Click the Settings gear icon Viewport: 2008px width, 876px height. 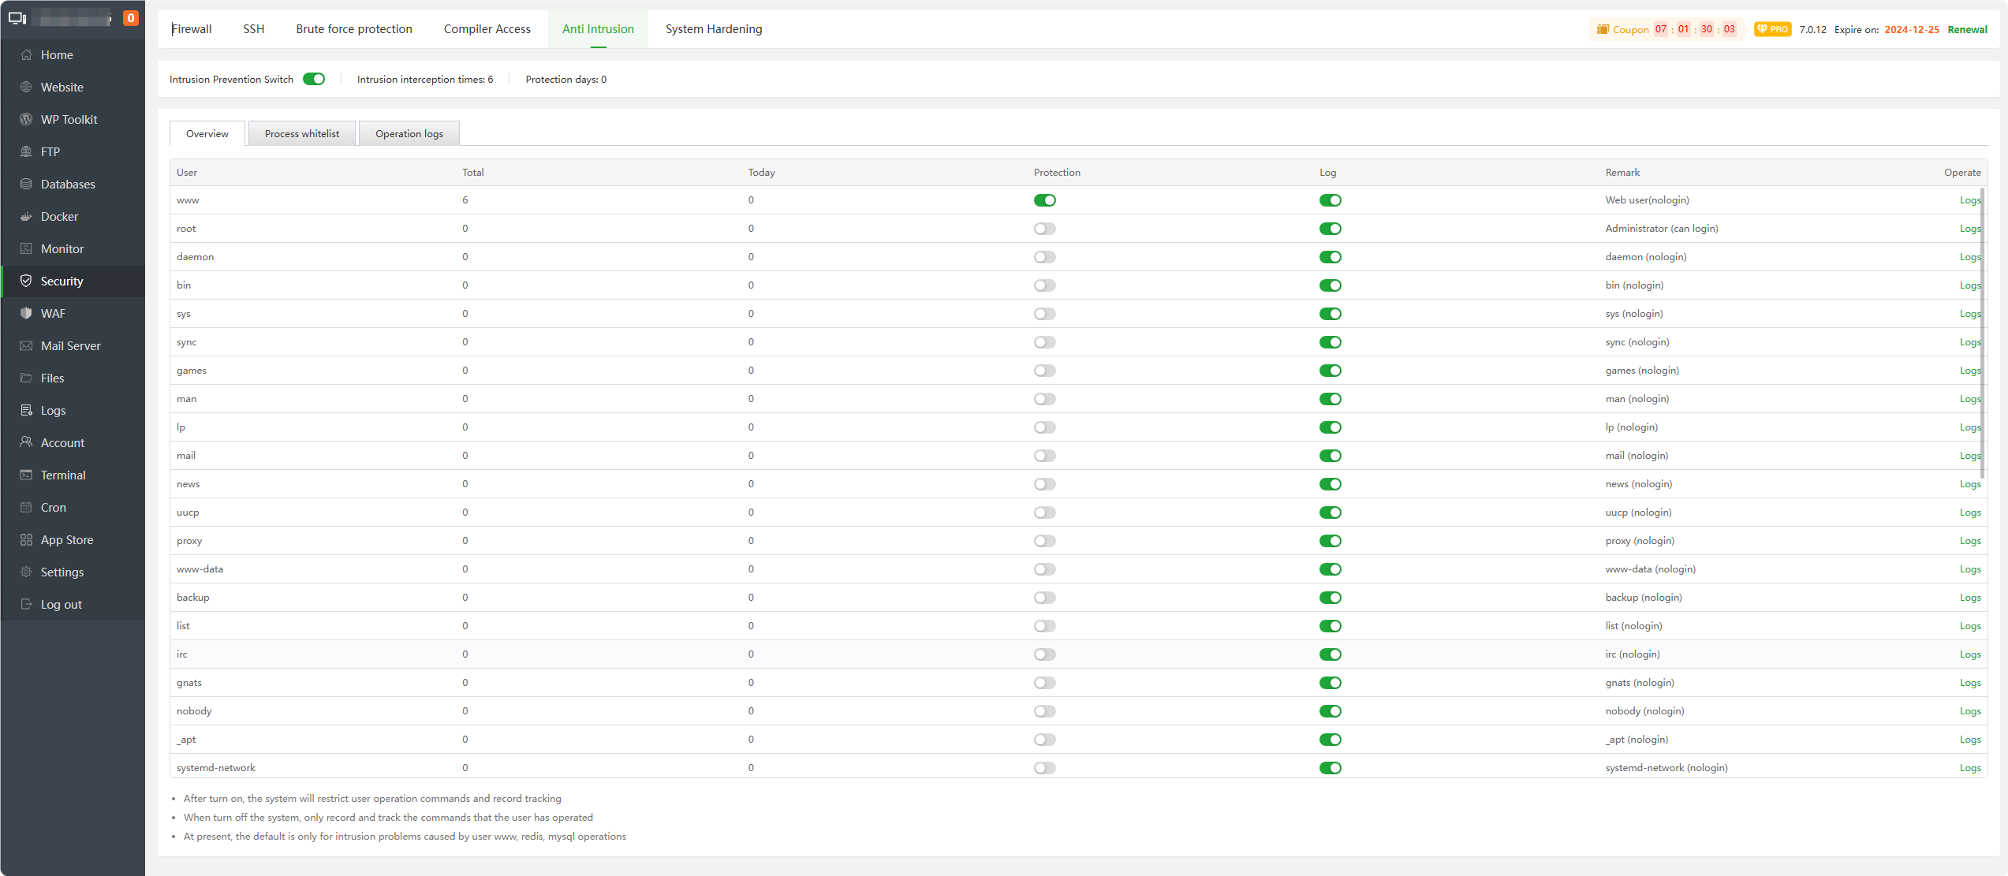[x=26, y=572]
